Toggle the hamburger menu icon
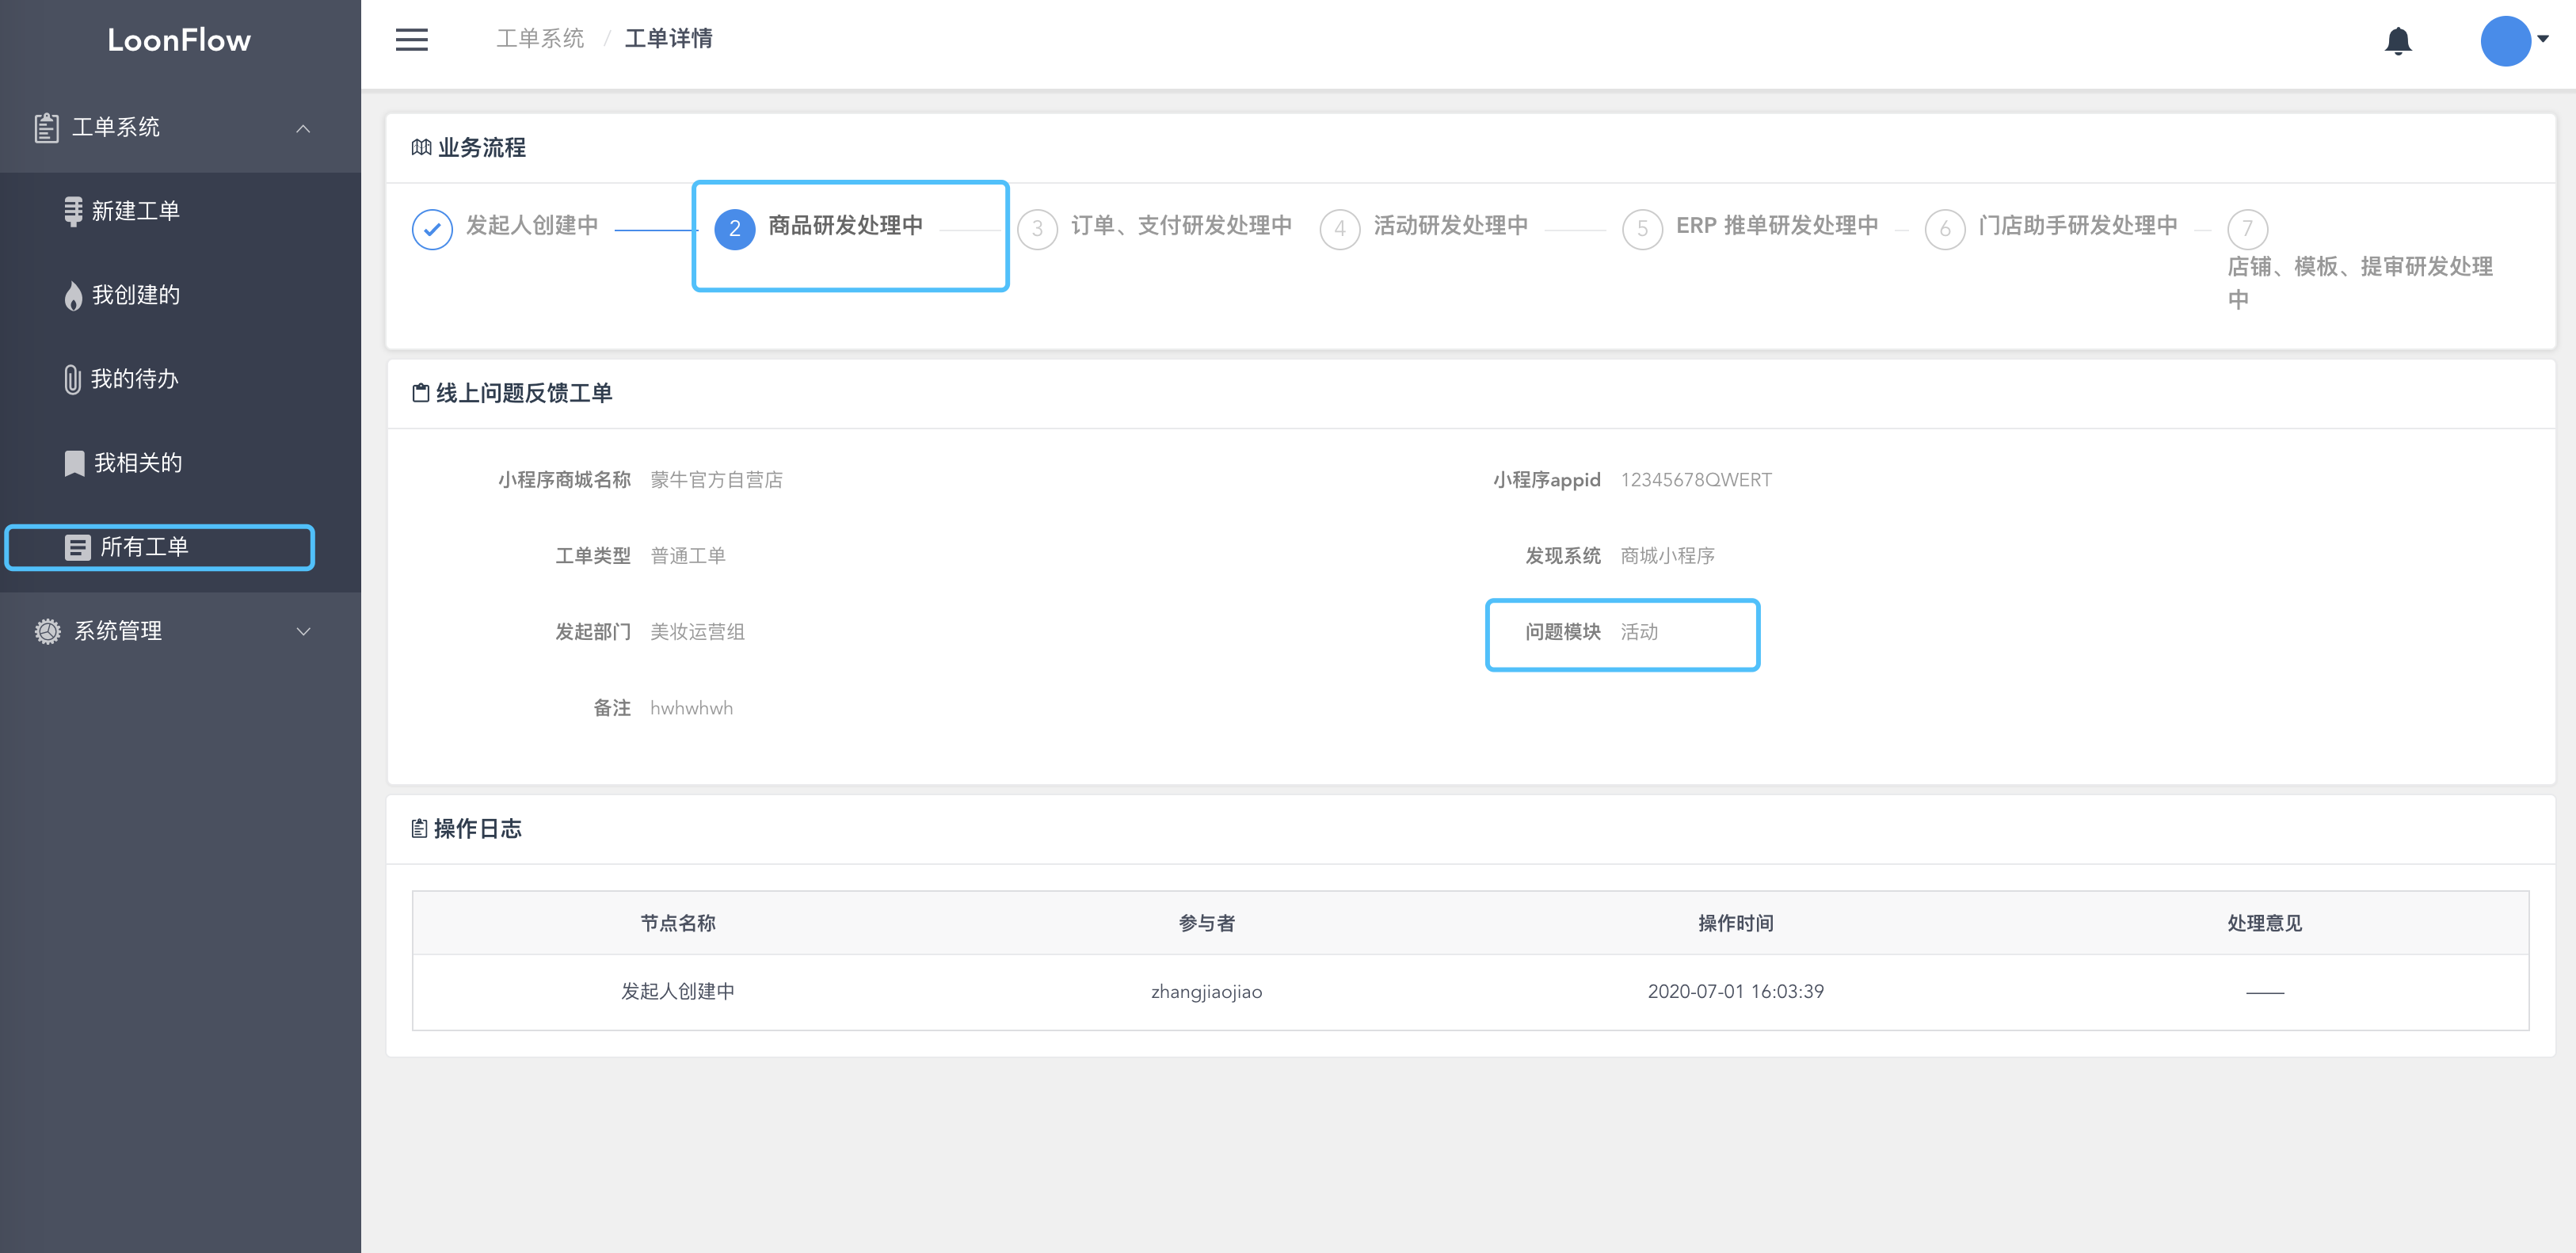The height and width of the screenshot is (1253, 2576). click(411, 39)
